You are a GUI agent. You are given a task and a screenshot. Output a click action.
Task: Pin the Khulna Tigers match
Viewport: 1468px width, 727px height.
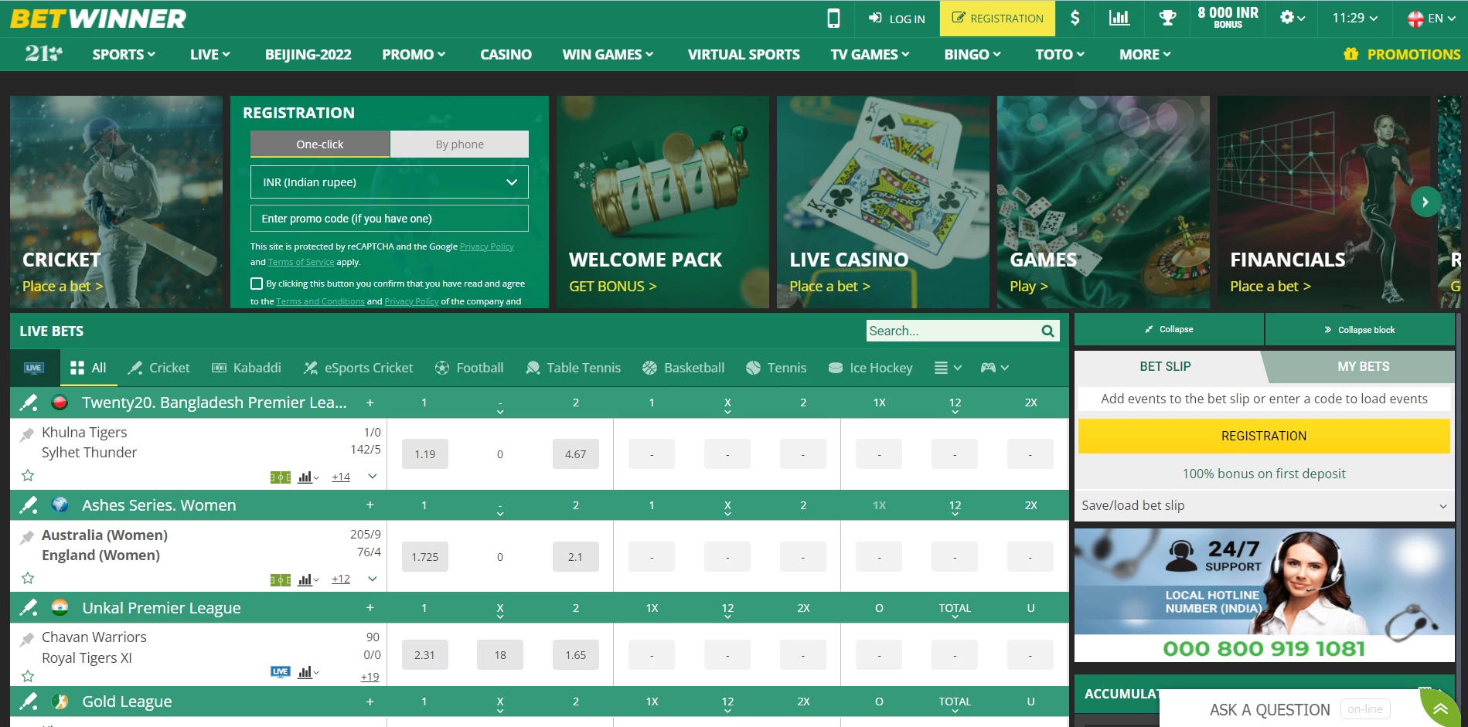tap(27, 433)
